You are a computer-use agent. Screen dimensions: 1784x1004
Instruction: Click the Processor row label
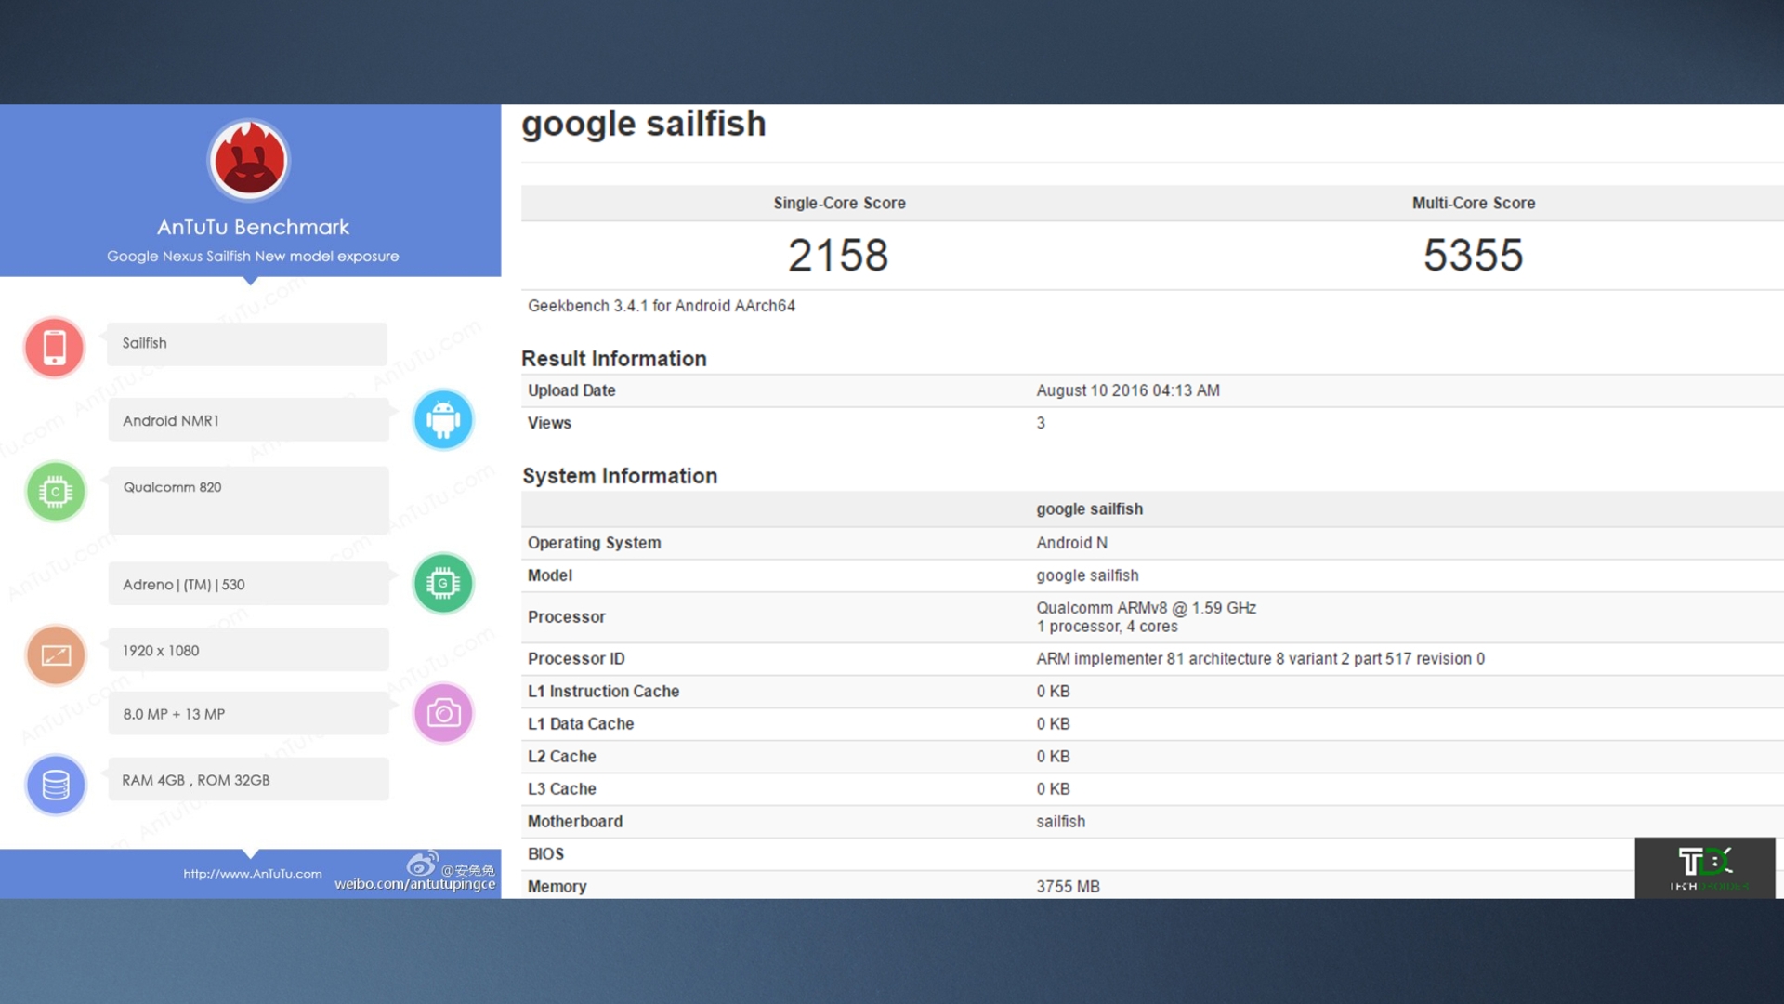coord(567,617)
